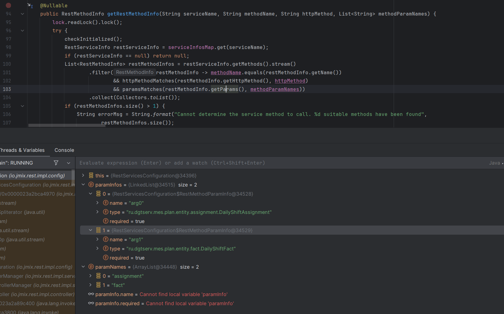Click the element icon of "assignment" entry

[98, 276]
